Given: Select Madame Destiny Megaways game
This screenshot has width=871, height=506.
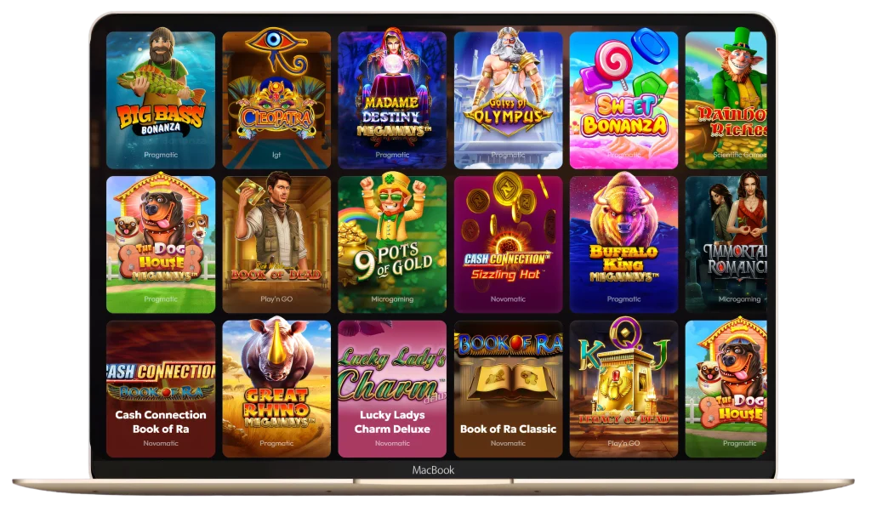Looking at the screenshot, I should click(392, 100).
